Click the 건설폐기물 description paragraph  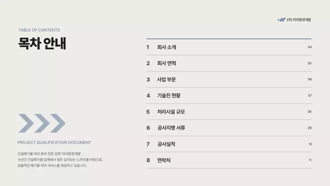coord(60,159)
